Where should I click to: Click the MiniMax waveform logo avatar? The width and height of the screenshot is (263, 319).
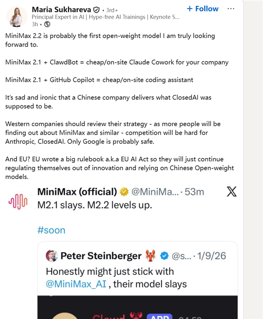point(18,201)
